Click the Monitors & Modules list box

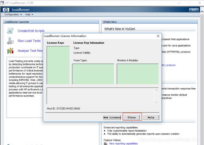(138, 74)
